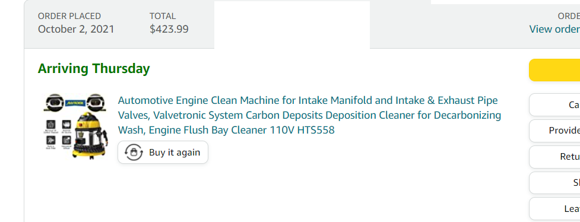Click the button starting with 'Lea'
The height and width of the screenshot is (222, 580).
554,209
